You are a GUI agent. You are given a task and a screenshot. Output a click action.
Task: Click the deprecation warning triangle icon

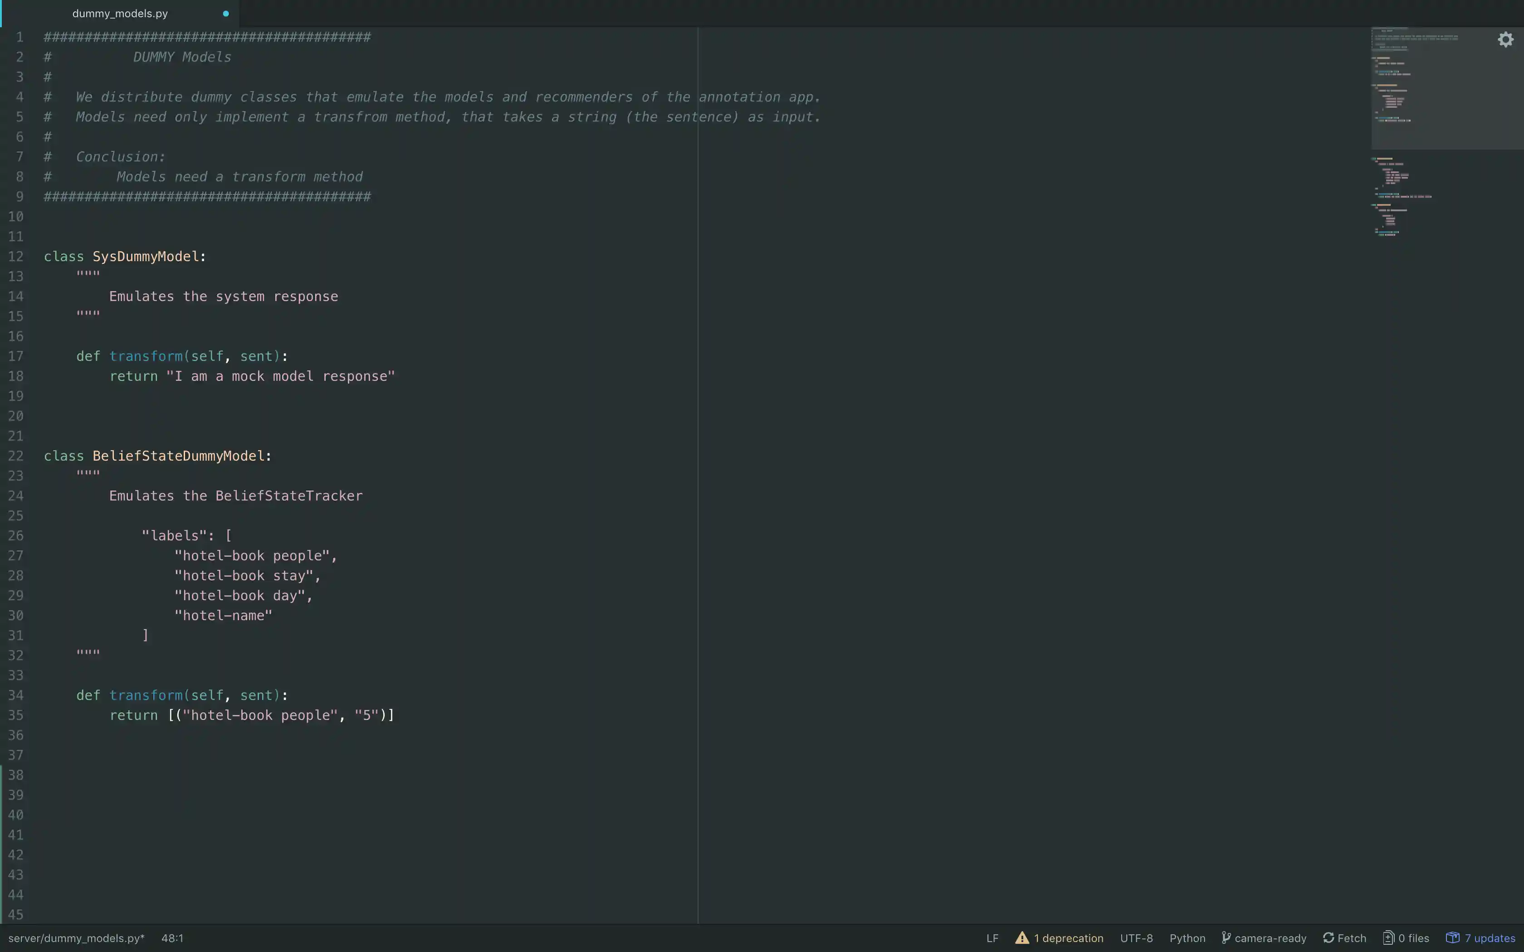[x=1021, y=938]
